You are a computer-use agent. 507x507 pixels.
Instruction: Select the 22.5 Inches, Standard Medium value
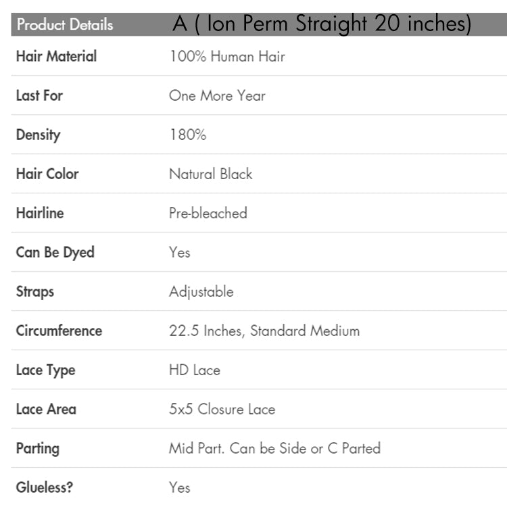pyautogui.click(x=264, y=331)
